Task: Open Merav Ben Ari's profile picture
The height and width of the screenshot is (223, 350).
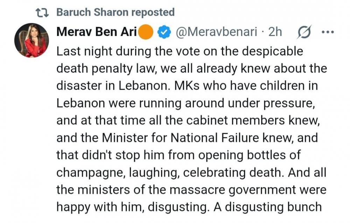Action: [31, 40]
